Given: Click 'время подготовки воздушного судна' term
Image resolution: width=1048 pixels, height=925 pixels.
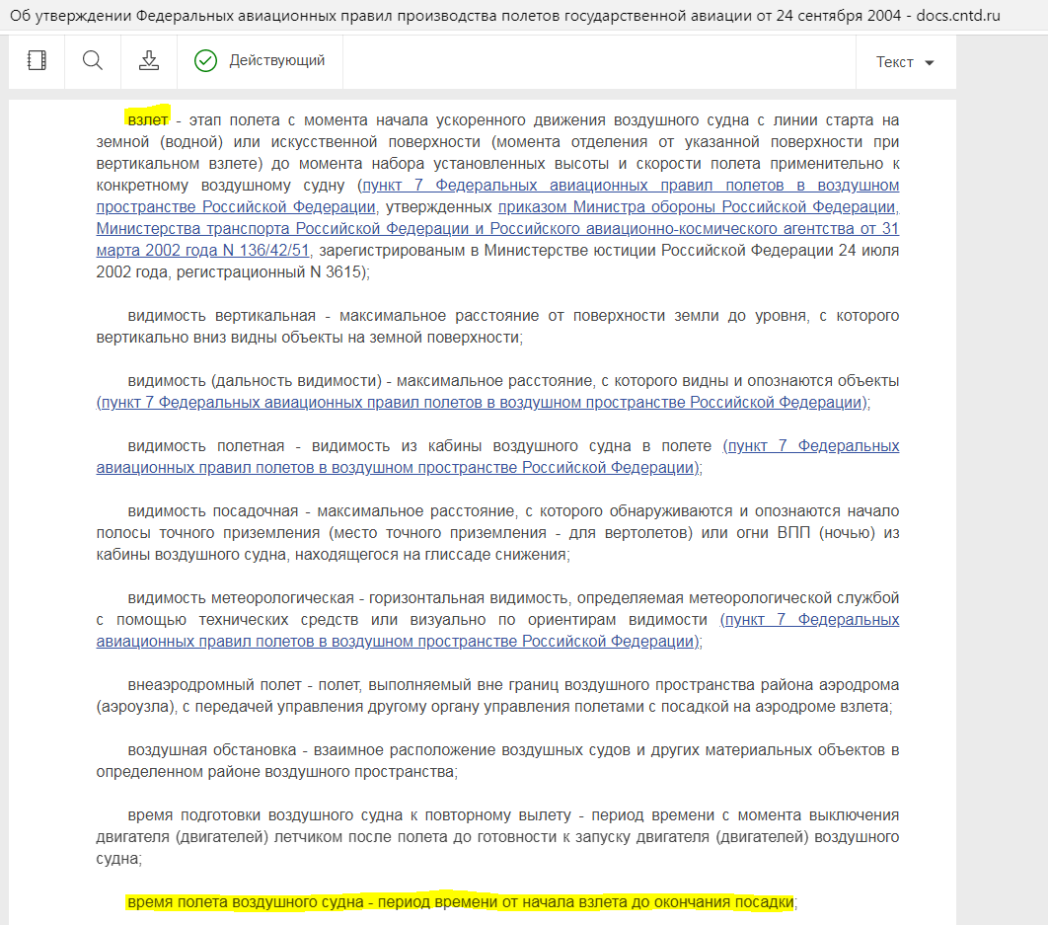Looking at the screenshot, I should coord(264,815).
